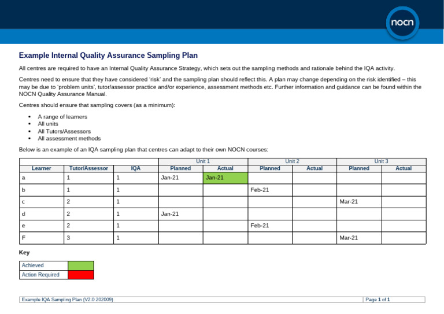The image size is (444, 314).
Task: Click the sentence starting 'Below is an example'
Action: (x=143, y=150)
